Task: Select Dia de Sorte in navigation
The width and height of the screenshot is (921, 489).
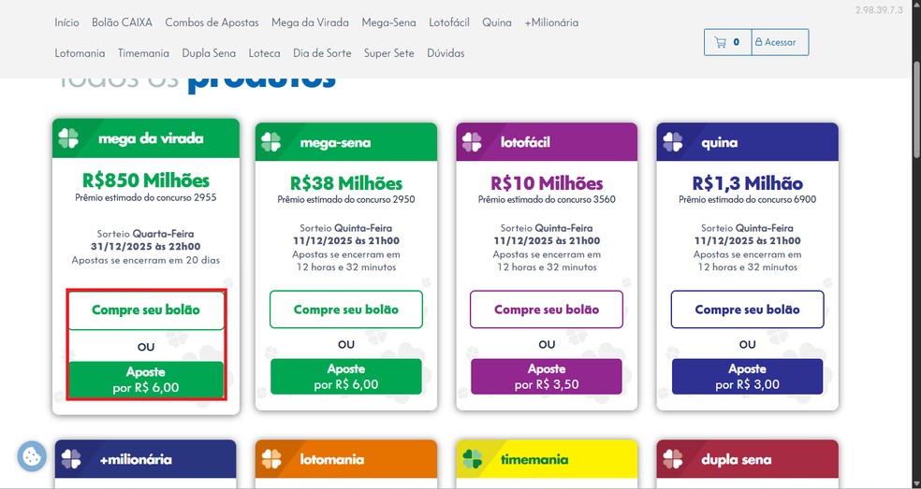Action: point(322,53)
